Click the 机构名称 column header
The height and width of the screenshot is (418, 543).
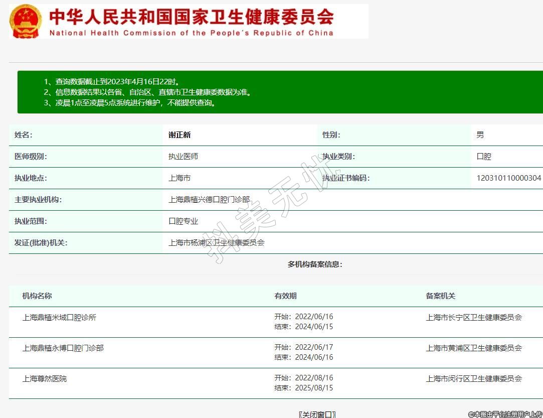click(37, 296)
